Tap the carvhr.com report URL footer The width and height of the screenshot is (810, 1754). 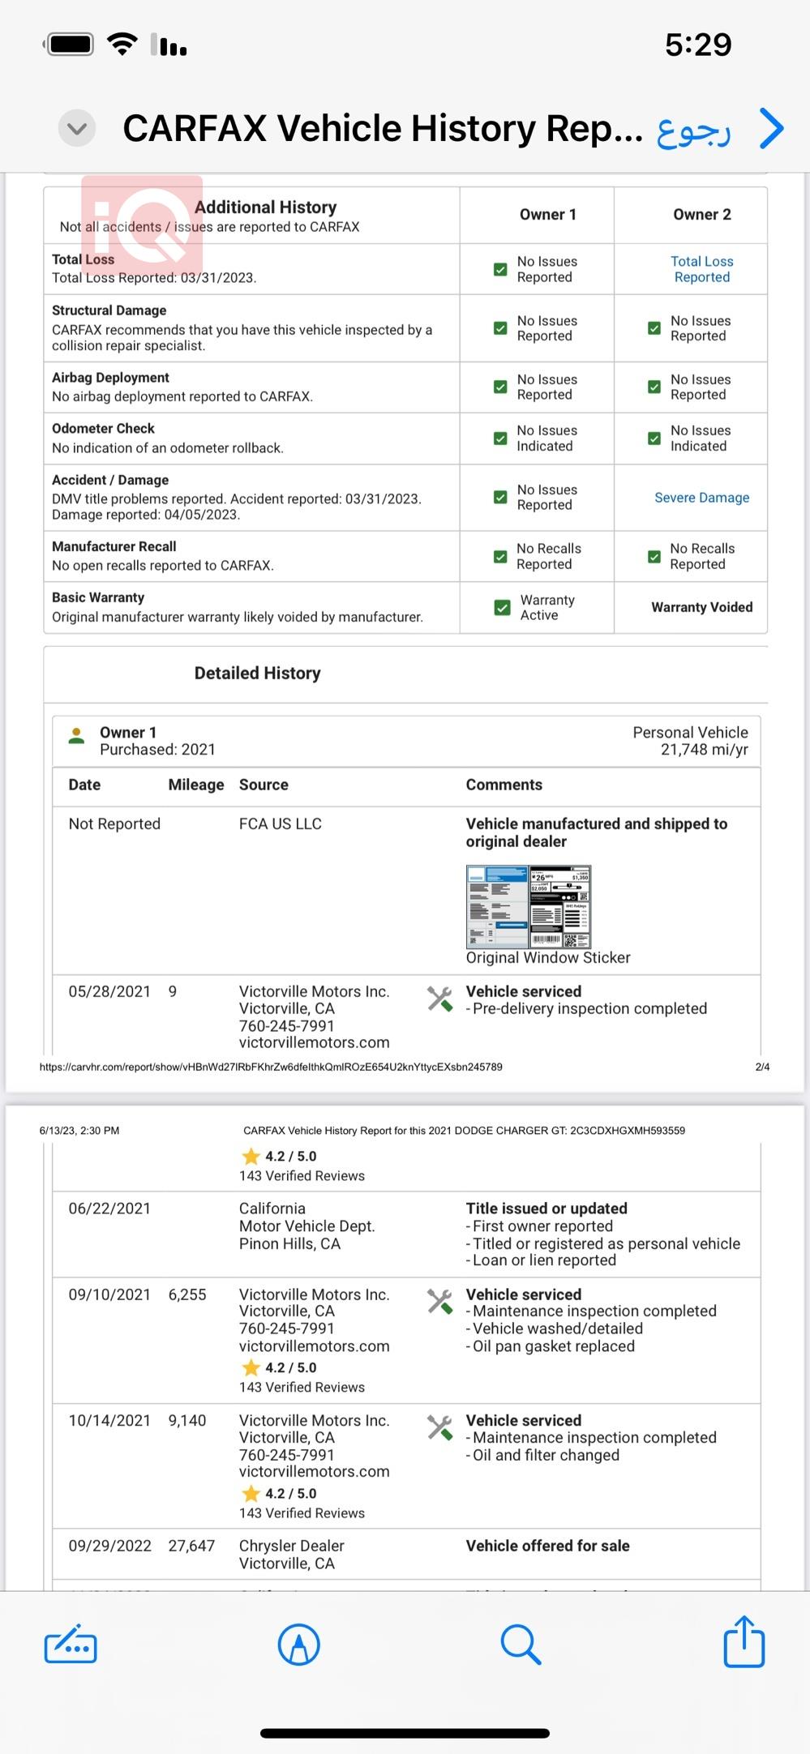pyautogui.click(x=271, y=1067)
